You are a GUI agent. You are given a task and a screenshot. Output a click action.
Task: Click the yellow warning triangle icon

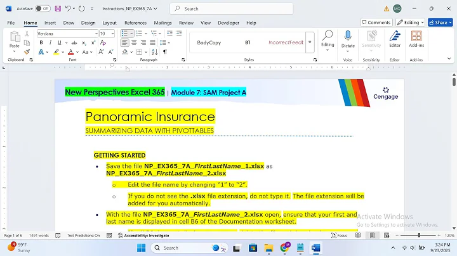tap(387, 9)
